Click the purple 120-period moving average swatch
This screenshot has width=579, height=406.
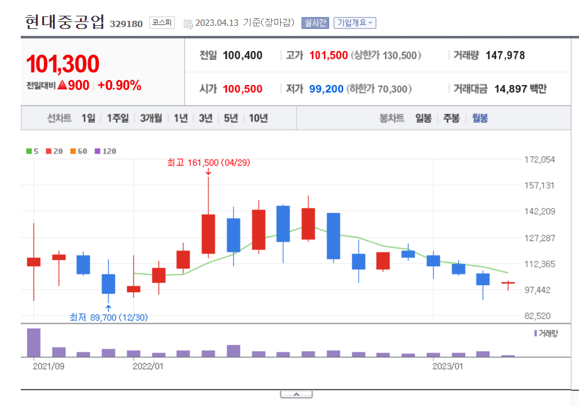pos(98,151)
